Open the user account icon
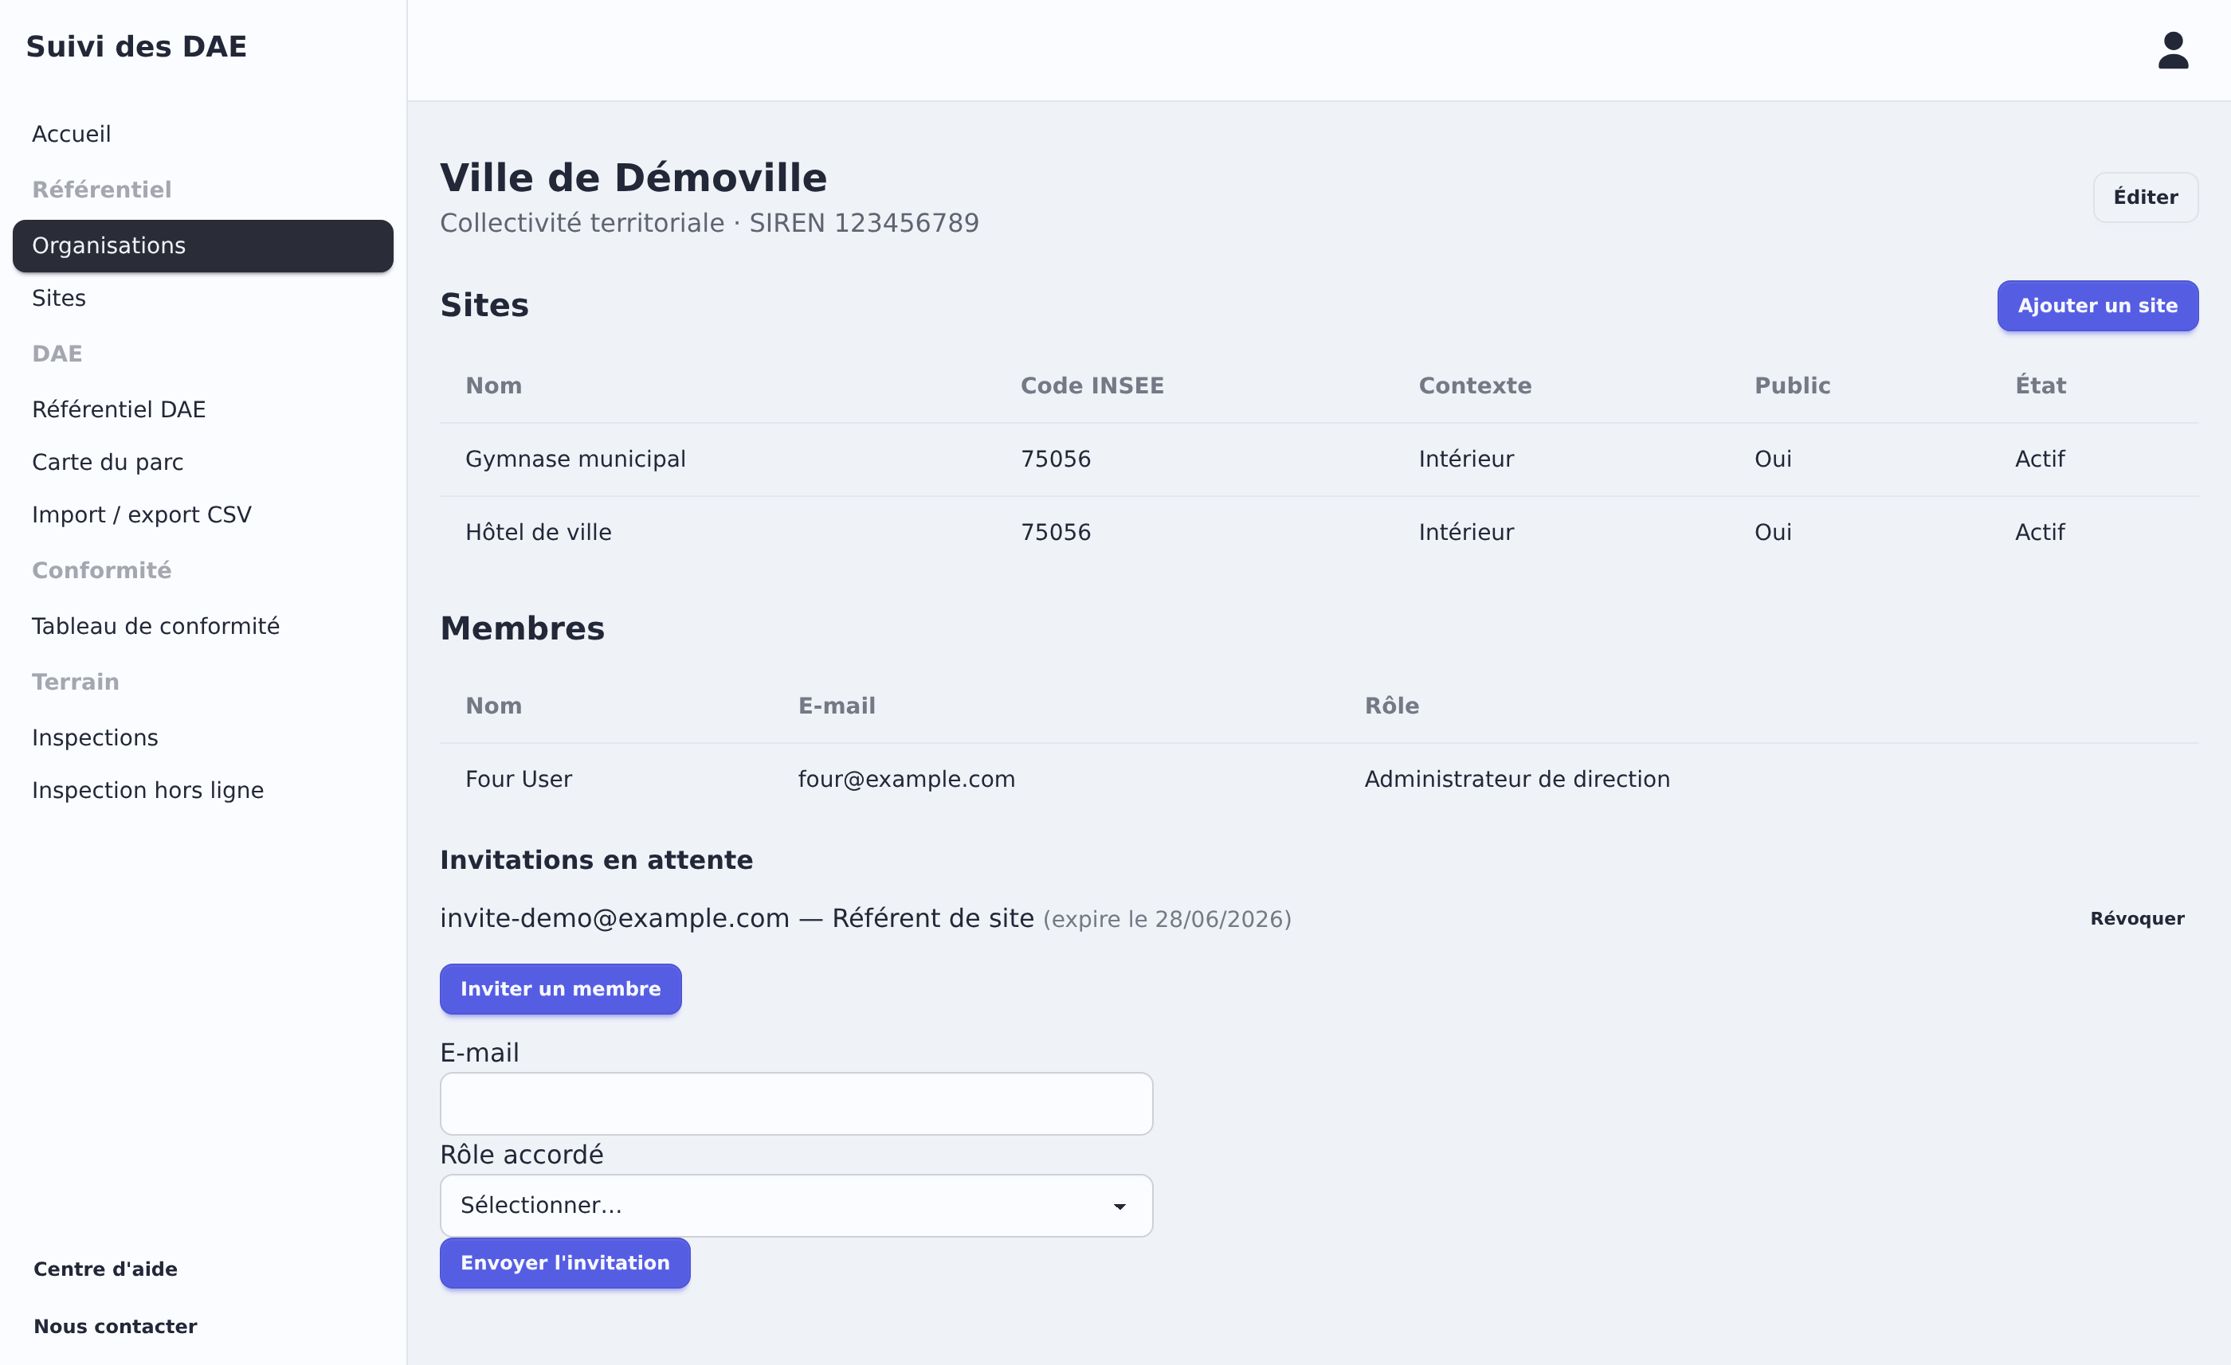Viewport: 2231px width, 1365px height. (x=2172, y=50)
